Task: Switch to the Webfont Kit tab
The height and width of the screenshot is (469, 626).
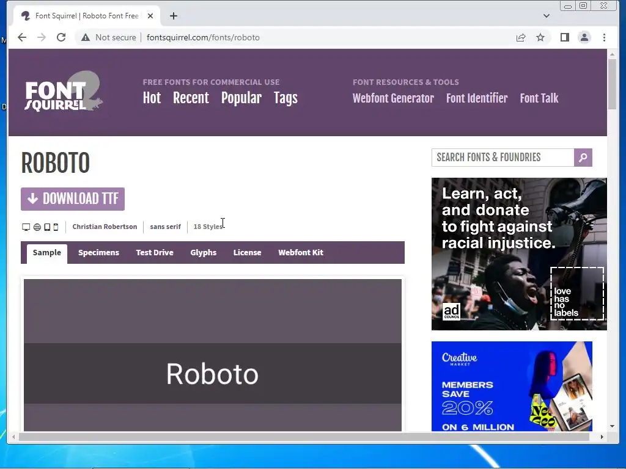Action: click(x=301, y=252)
